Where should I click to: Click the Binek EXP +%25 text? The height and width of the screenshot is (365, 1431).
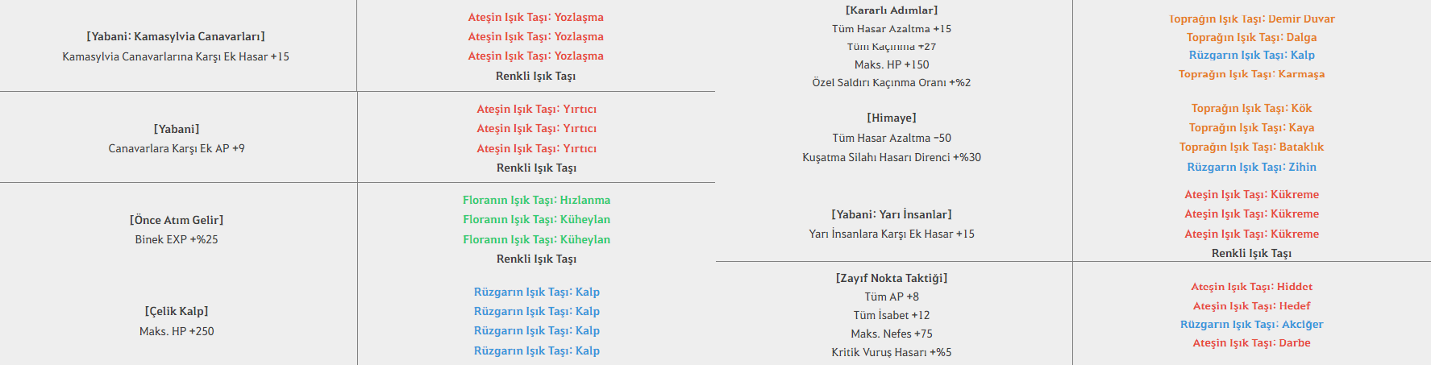177,239
